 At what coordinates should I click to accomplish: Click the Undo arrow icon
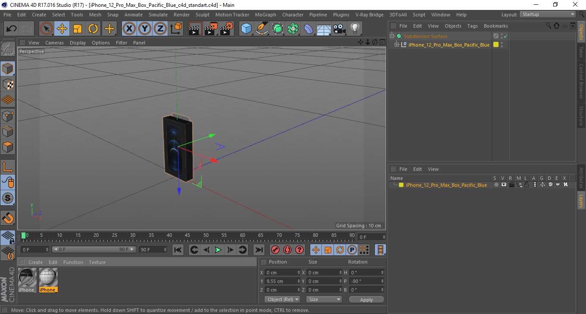click(11, 29)
